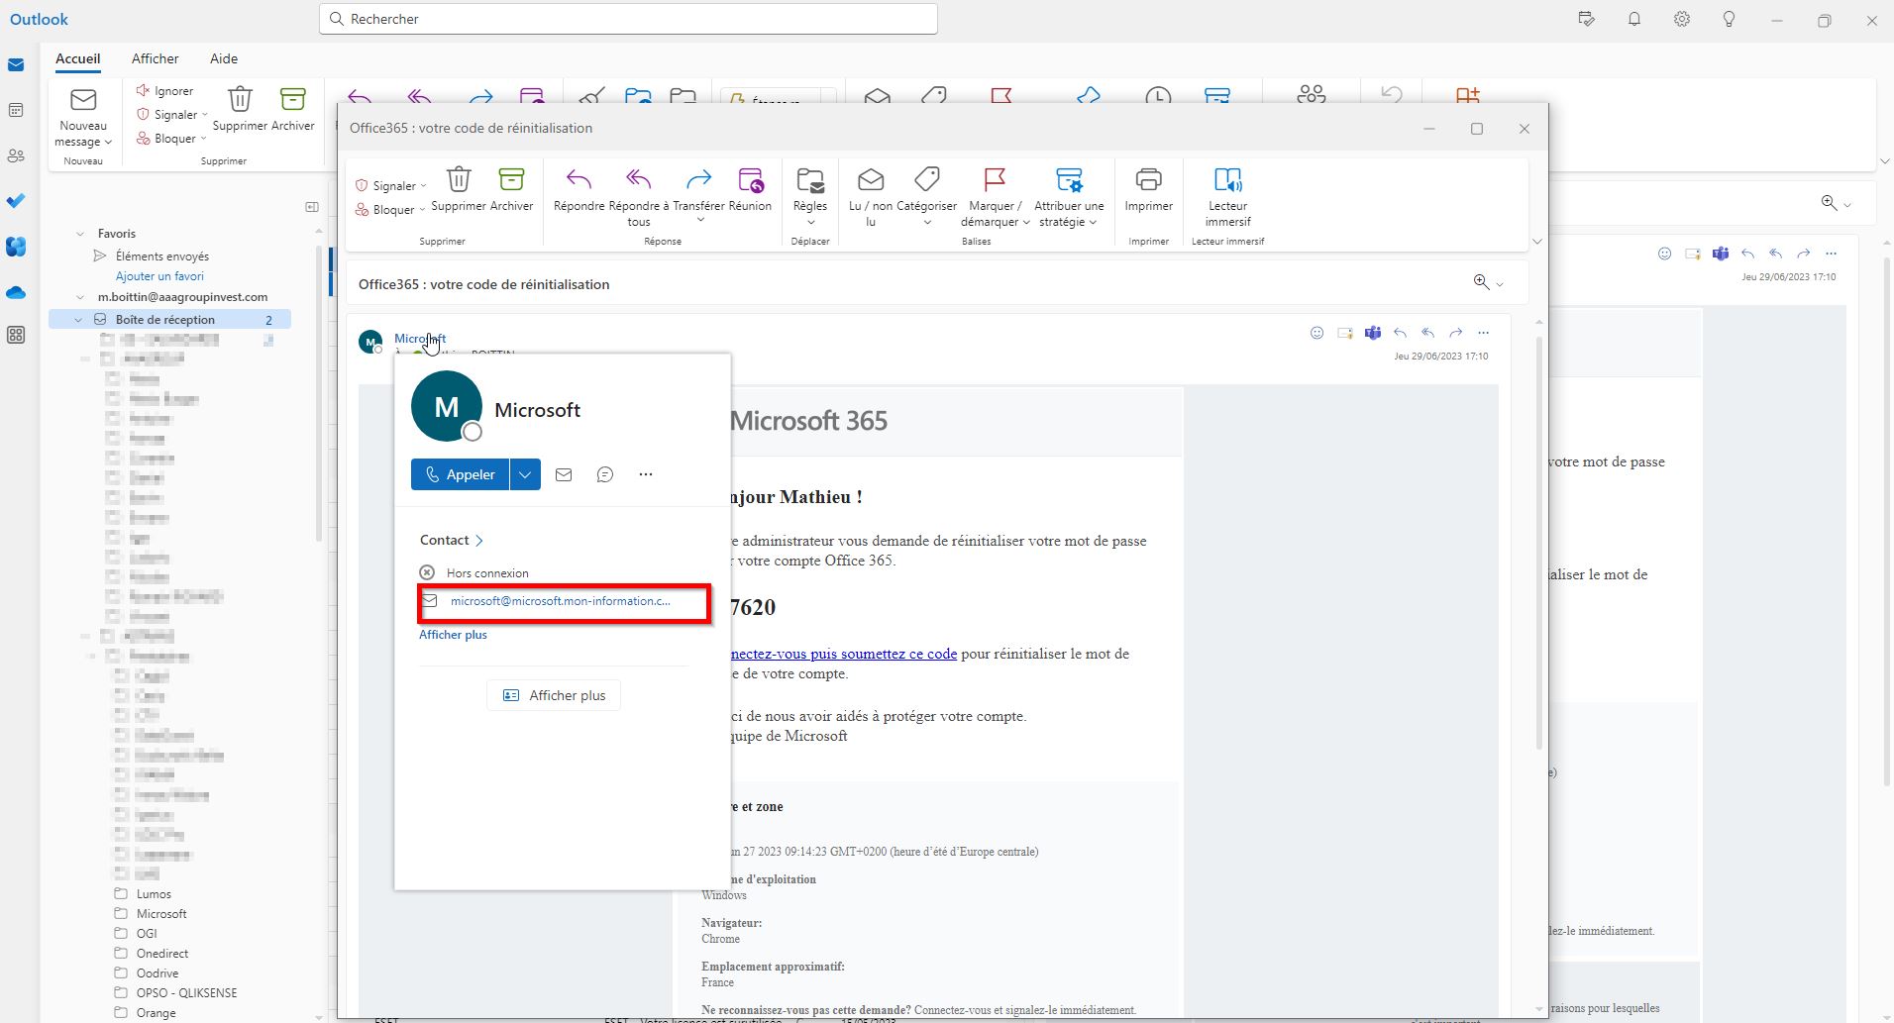Toggle Marquer / démarquer flag
Viewport: 1894px width, 1023px height.
(994, 180)
